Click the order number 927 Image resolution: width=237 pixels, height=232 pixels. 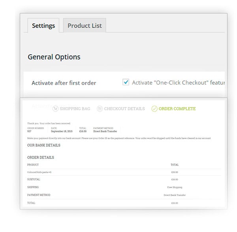[30, 131]
